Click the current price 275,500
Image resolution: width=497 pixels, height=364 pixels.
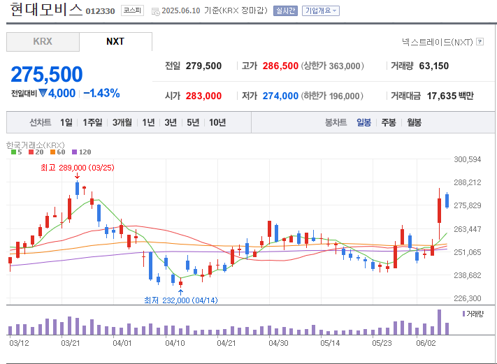[x=47, y=75]
